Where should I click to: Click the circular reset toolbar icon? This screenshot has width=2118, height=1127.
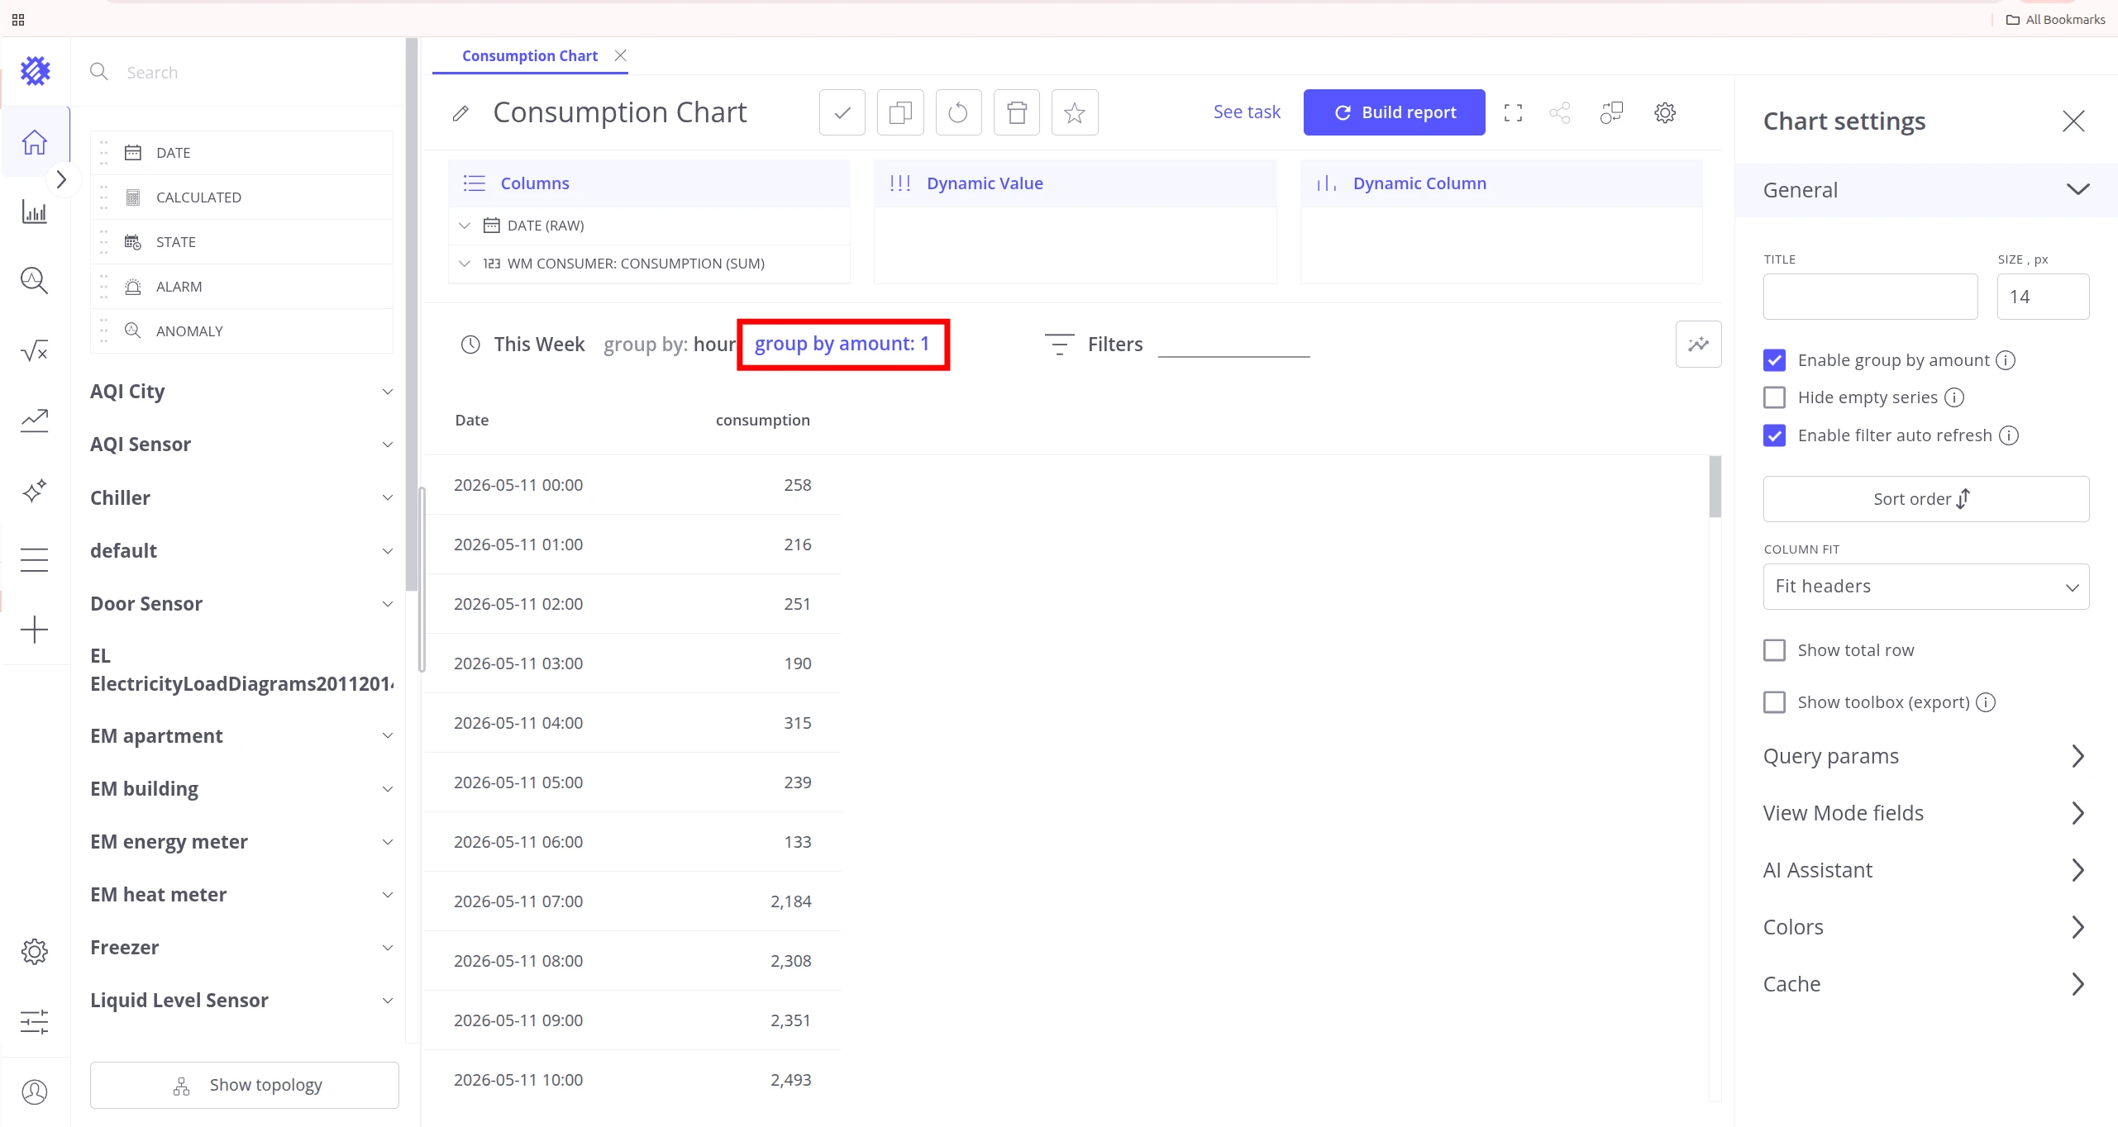[x=958, y=112]
